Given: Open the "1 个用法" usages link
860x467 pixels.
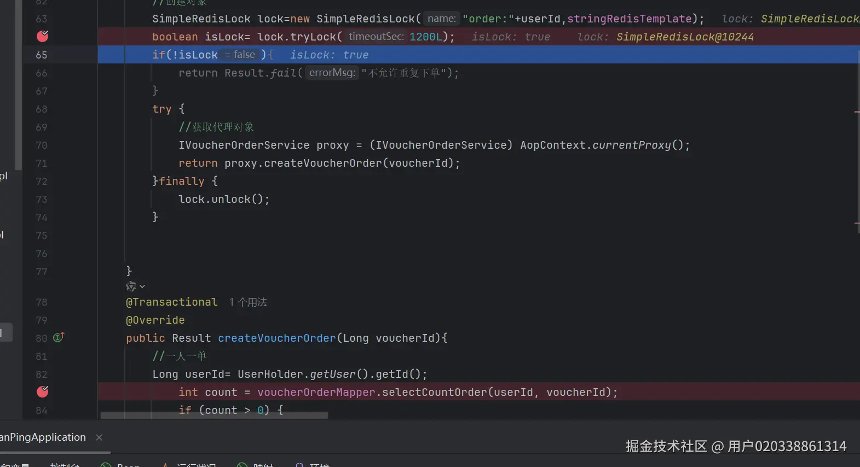Looking at the screenshot, I should (248, 302).
